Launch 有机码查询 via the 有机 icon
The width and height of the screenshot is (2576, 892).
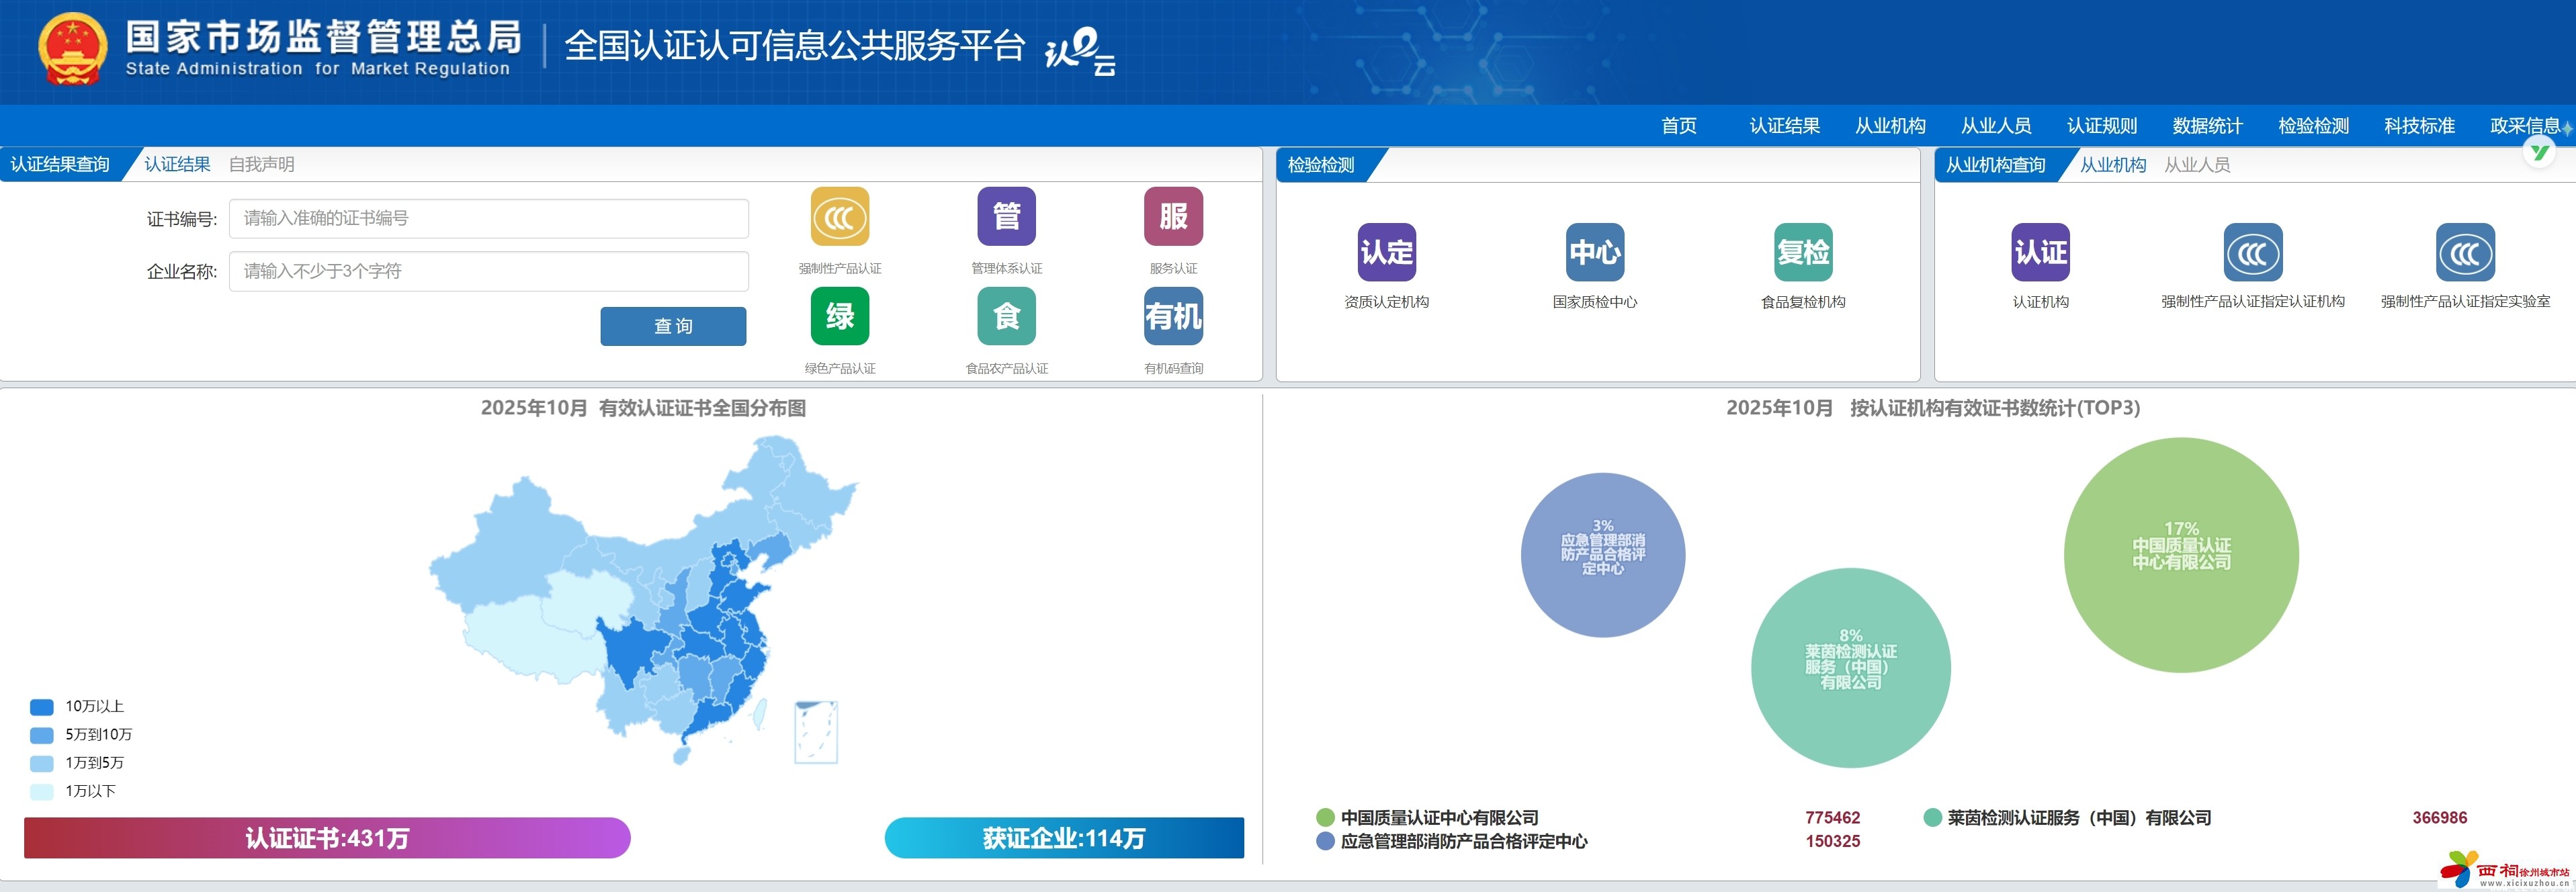click(x=1172, y=316)
